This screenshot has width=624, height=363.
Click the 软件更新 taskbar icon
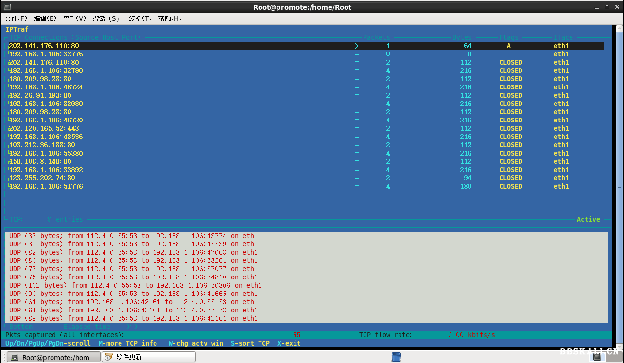click(x=109, y=357)
